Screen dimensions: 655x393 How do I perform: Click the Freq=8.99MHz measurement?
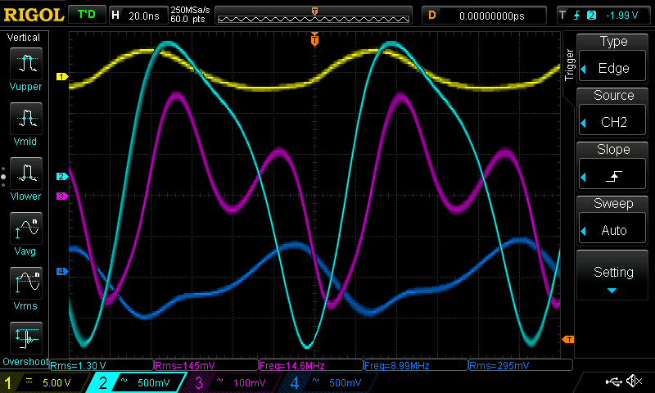pyautogui.click(x=416, y=365)
